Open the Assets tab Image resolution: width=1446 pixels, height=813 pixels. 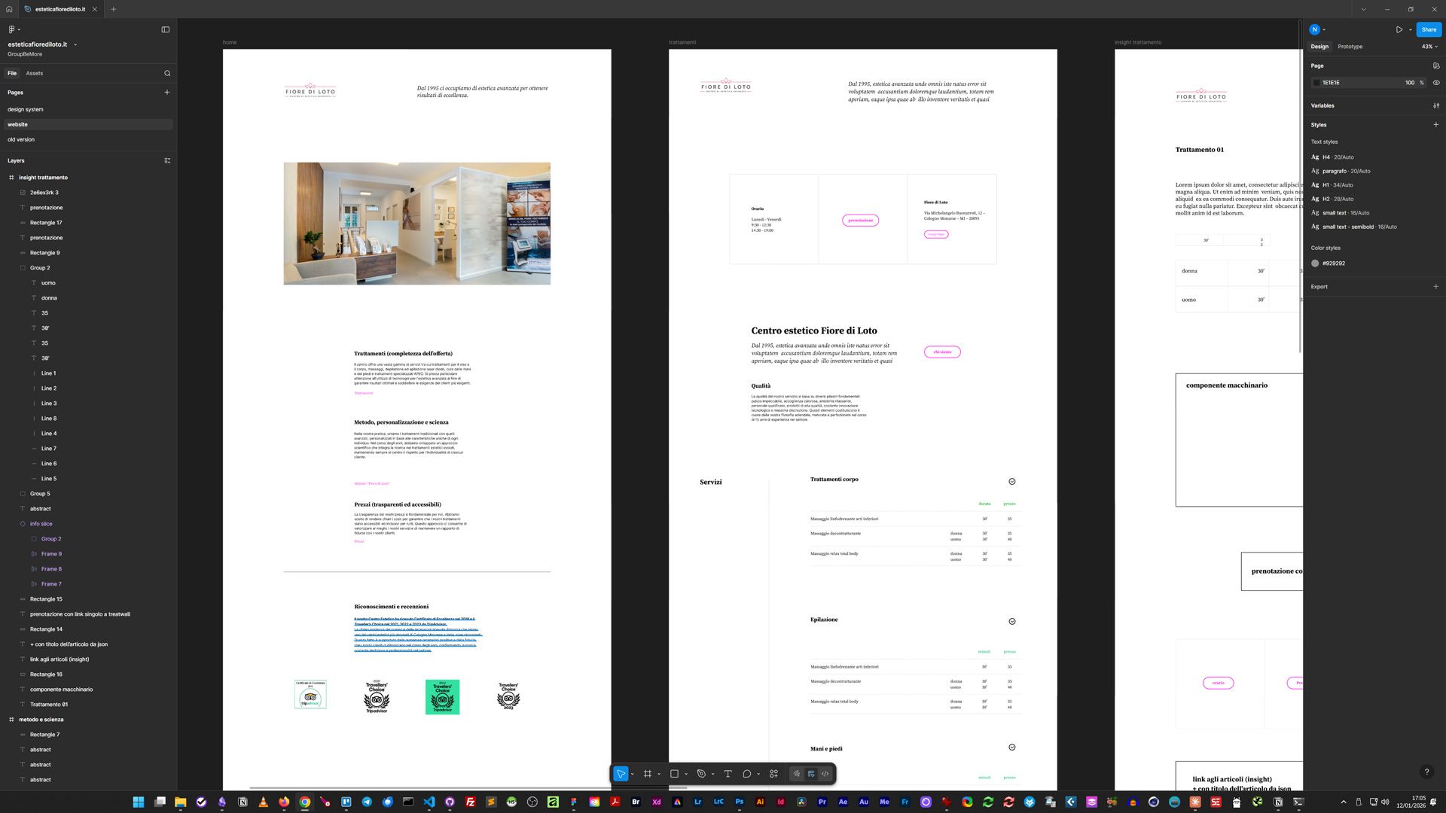(x=35, y=73)
